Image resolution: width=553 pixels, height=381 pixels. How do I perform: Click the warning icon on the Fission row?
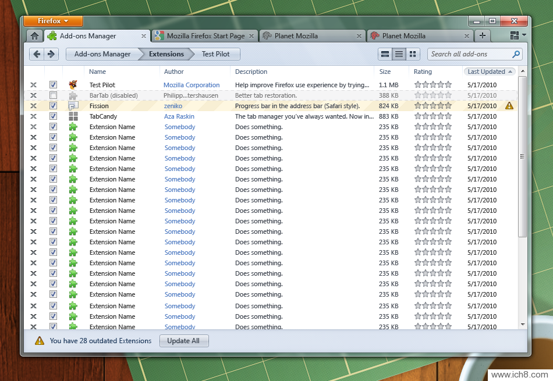pyautogui.click(x=509, y=106)
